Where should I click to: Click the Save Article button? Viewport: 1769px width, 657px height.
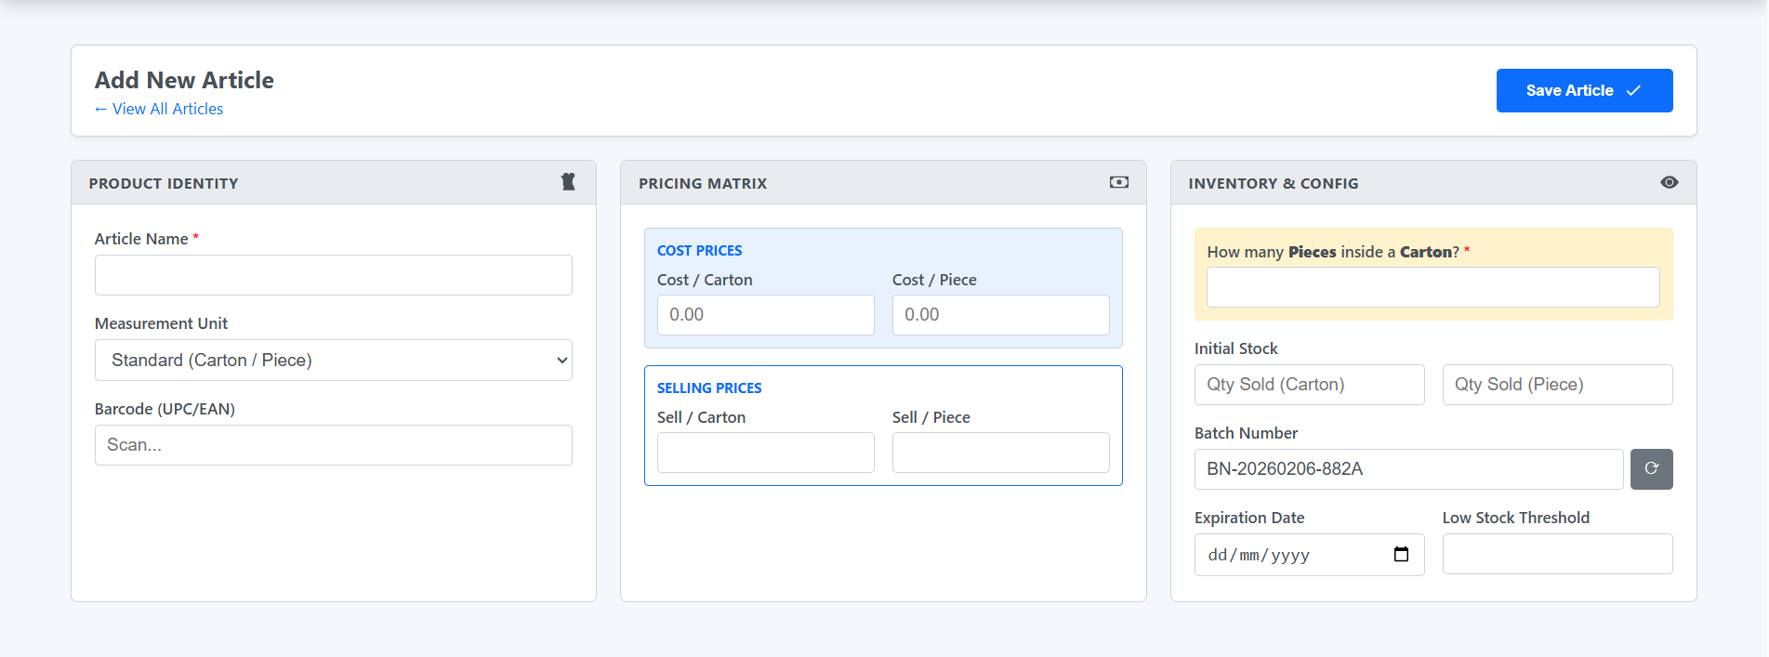click(1584, 90)
